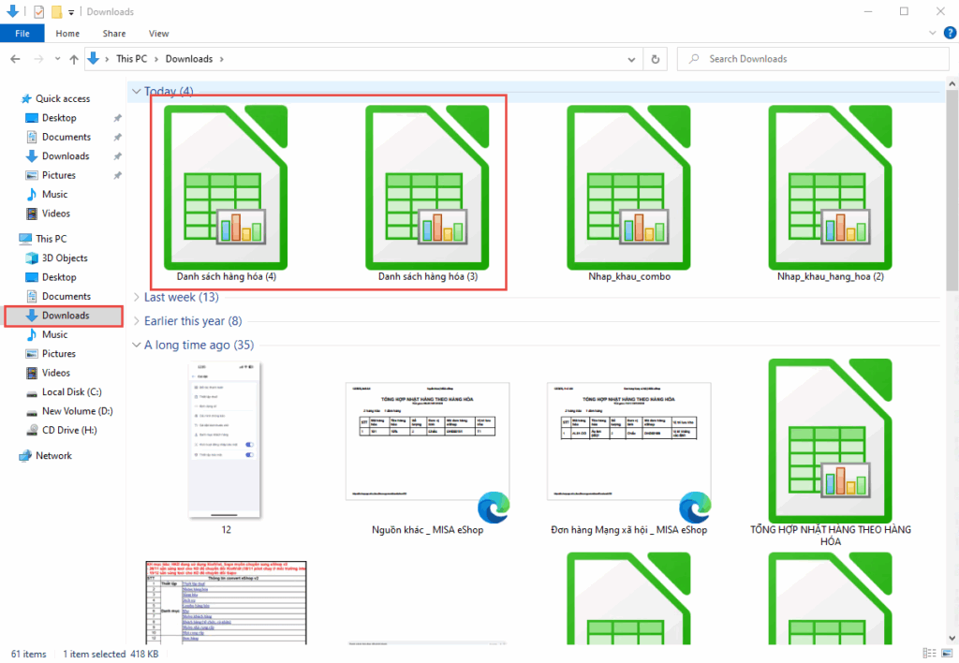Screen dimensions: 959x663
Task: Select Nhap_khau_hang_hoa (2) file icon
Action: click(830, 186)
